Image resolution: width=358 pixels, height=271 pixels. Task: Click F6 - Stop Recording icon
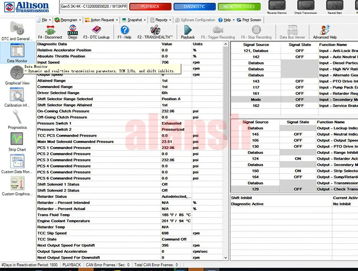tap(256, 30)
